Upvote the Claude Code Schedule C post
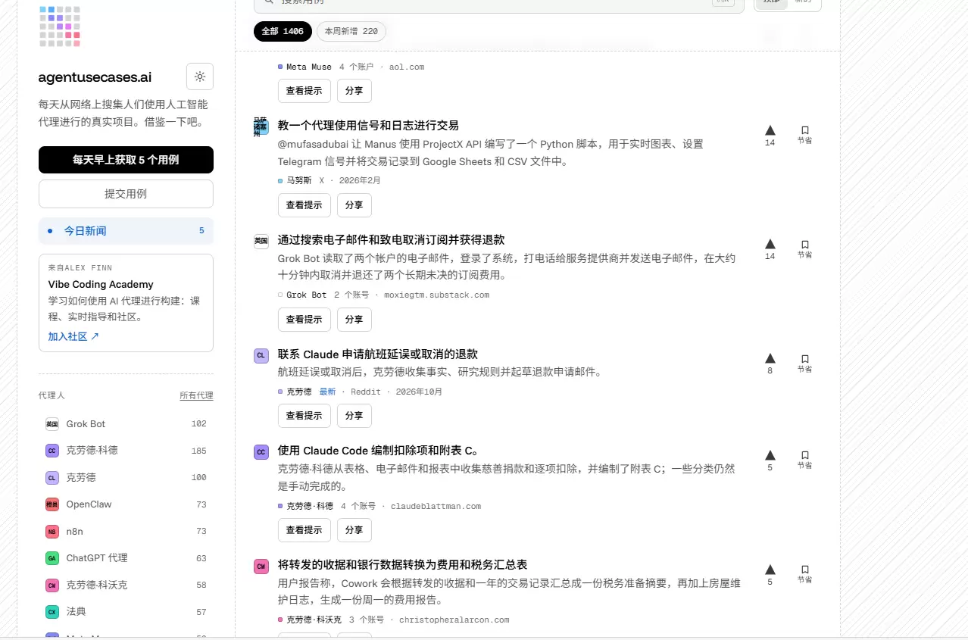Viewport: 968px width, 640px height. coord(770,460)
